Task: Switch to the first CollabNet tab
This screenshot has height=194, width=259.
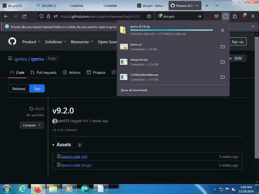Action: [76, 6]
